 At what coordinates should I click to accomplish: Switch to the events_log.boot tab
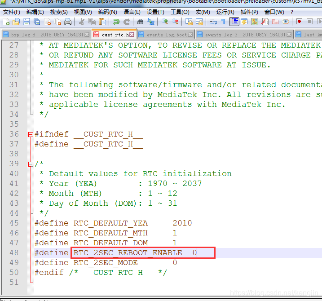tap(167, 35)
